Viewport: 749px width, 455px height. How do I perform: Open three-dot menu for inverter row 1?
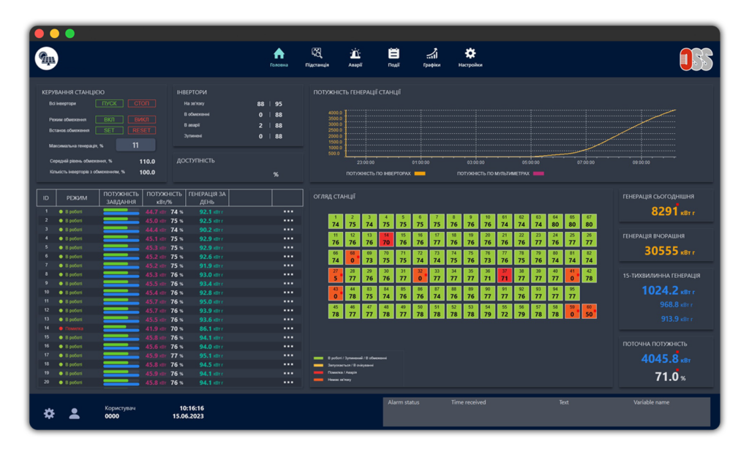pos(288,212)
